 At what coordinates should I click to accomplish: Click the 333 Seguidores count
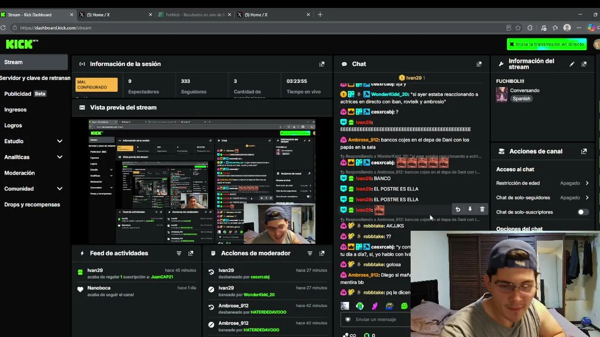click(185, 81)
